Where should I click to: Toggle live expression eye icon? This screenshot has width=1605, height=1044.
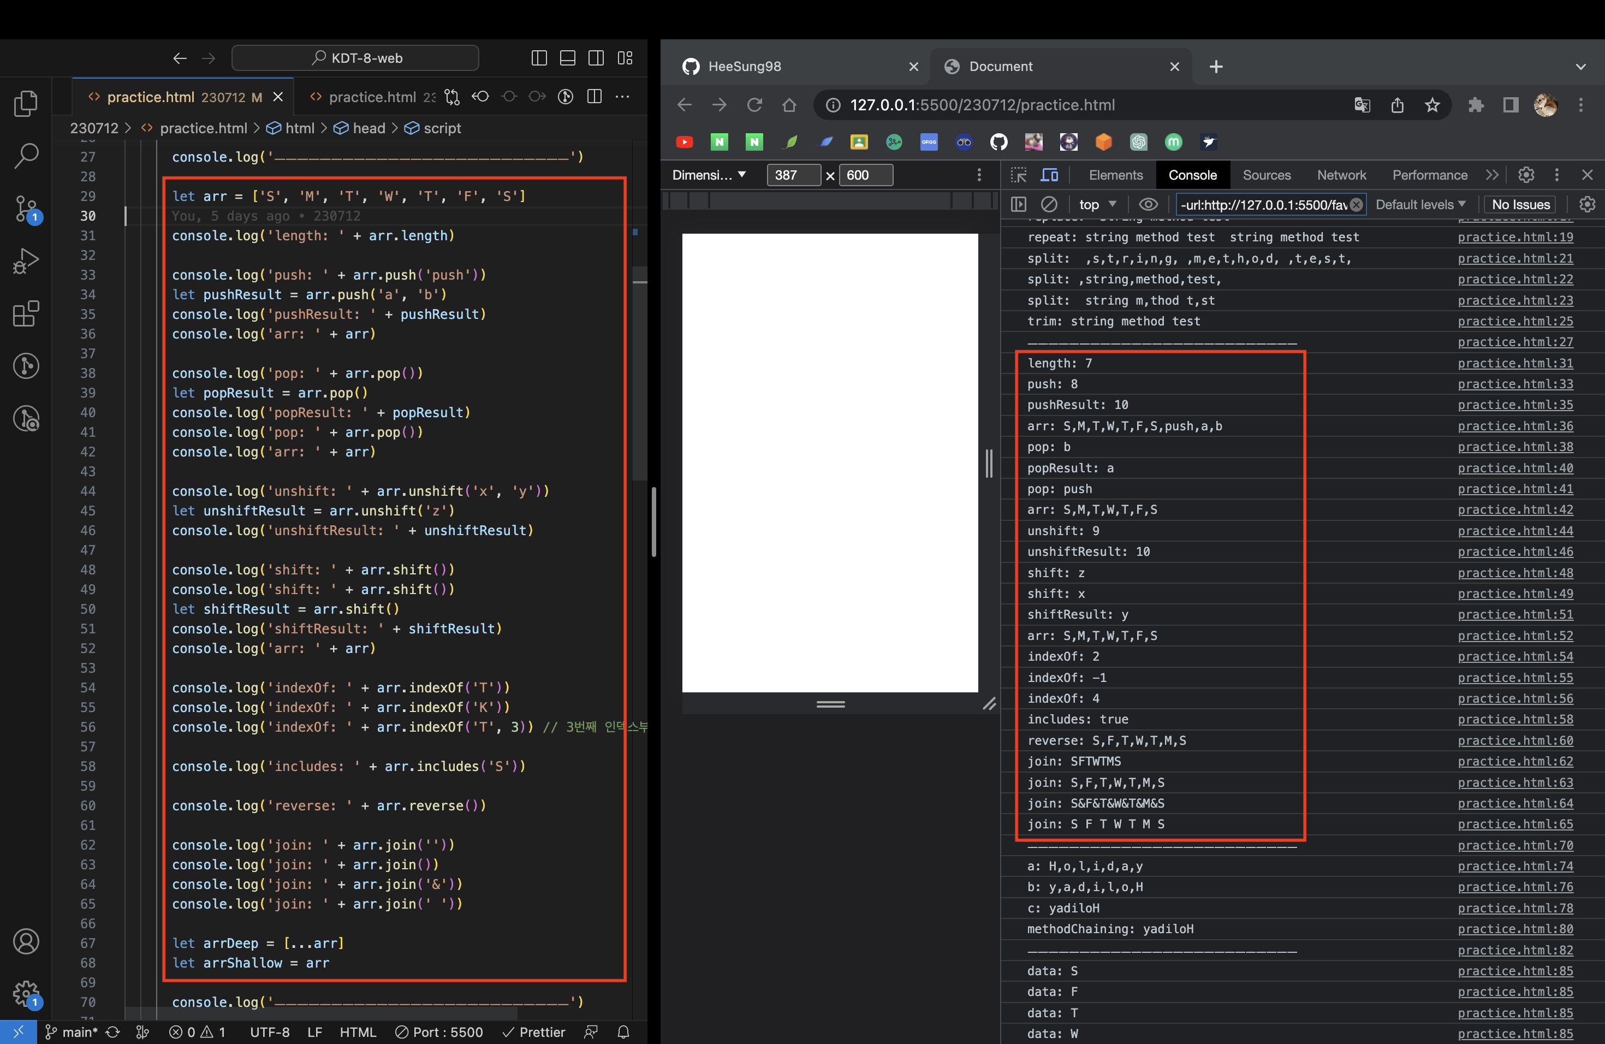1149,204
